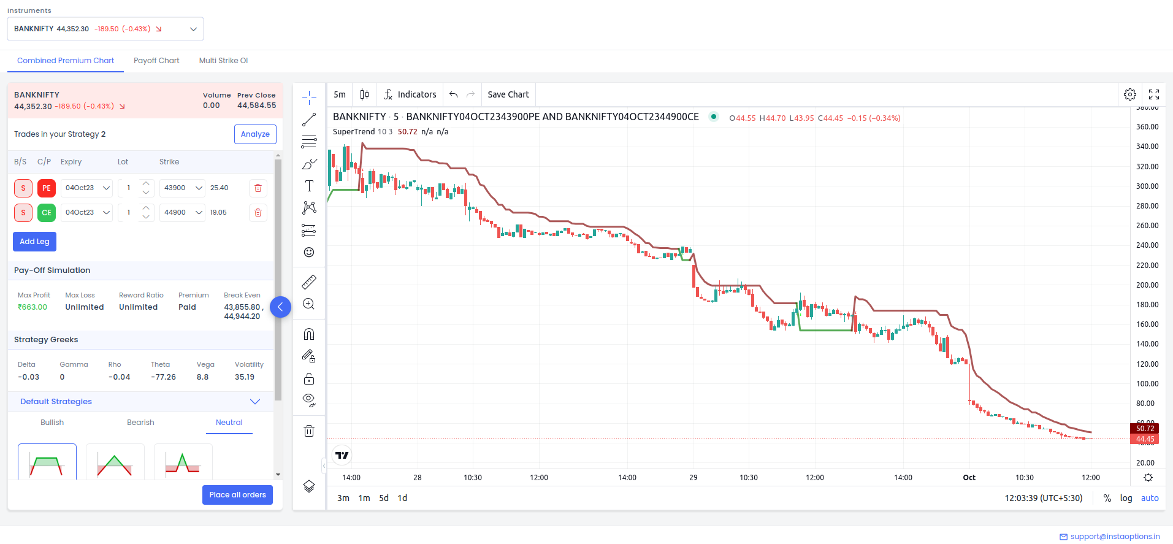The height and width of the screenshot is (544, 1173).
Task: Enter fullscreen chart mode
Action: click(x=1153, y=94)
